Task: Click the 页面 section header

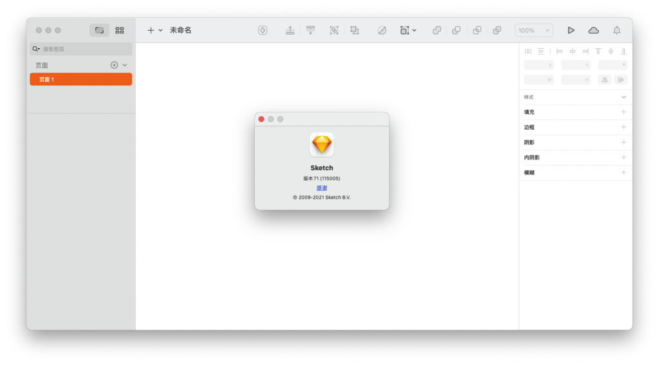Action: click(x=42, y=66)
